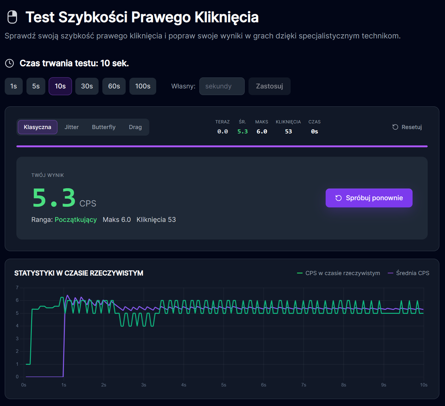Screen dimensions: 445x406
Task: Click the Początkujący rank label
Action: click(x=76, y=220)
